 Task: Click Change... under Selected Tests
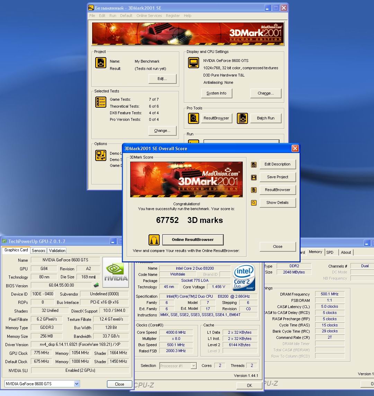(162, 130)
